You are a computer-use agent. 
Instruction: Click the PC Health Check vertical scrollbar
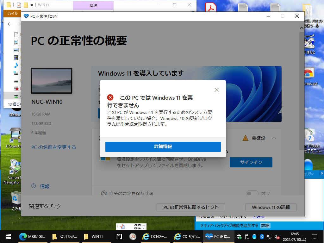302,91
